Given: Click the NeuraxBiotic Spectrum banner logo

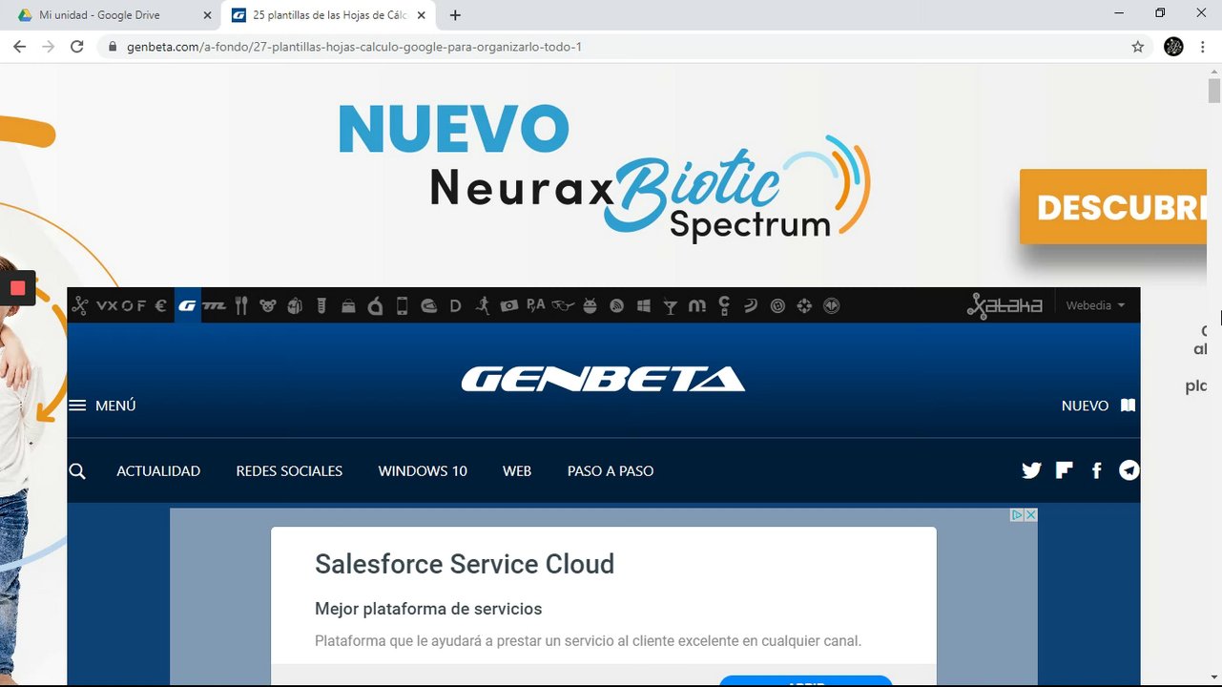Looking at the screenshot, I should pos(649,188).
